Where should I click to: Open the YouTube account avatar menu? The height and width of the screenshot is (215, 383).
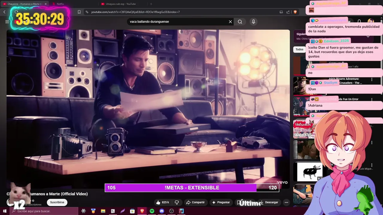point(371,21)
